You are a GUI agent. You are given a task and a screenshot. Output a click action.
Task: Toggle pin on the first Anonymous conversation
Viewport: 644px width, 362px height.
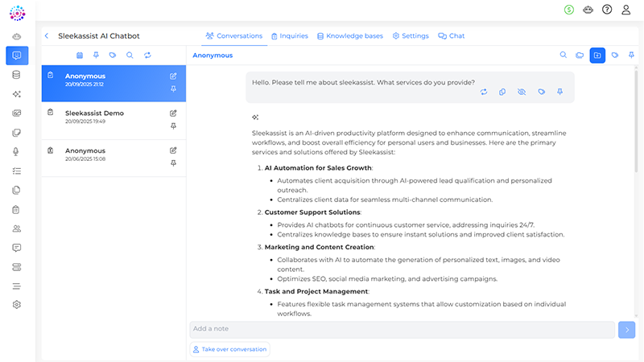[173, 89]
